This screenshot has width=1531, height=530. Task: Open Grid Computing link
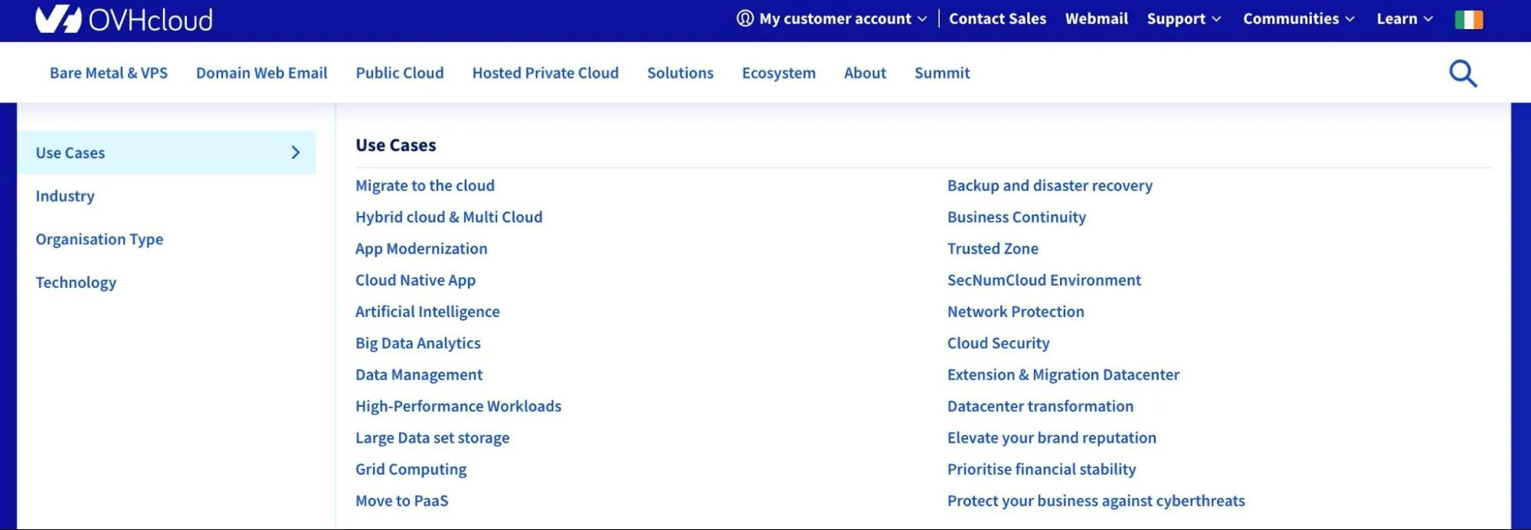pyautogui.click(x=411, y=469)
